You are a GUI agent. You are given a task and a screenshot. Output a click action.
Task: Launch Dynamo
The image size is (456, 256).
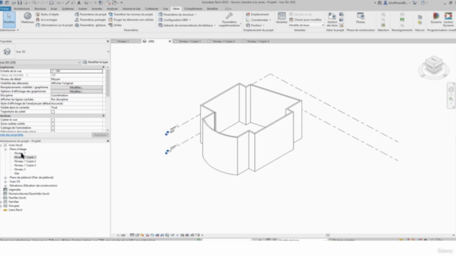tap(436, 18)
